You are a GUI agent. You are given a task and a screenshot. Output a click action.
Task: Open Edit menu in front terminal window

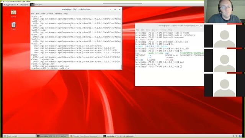pos(38,14)
